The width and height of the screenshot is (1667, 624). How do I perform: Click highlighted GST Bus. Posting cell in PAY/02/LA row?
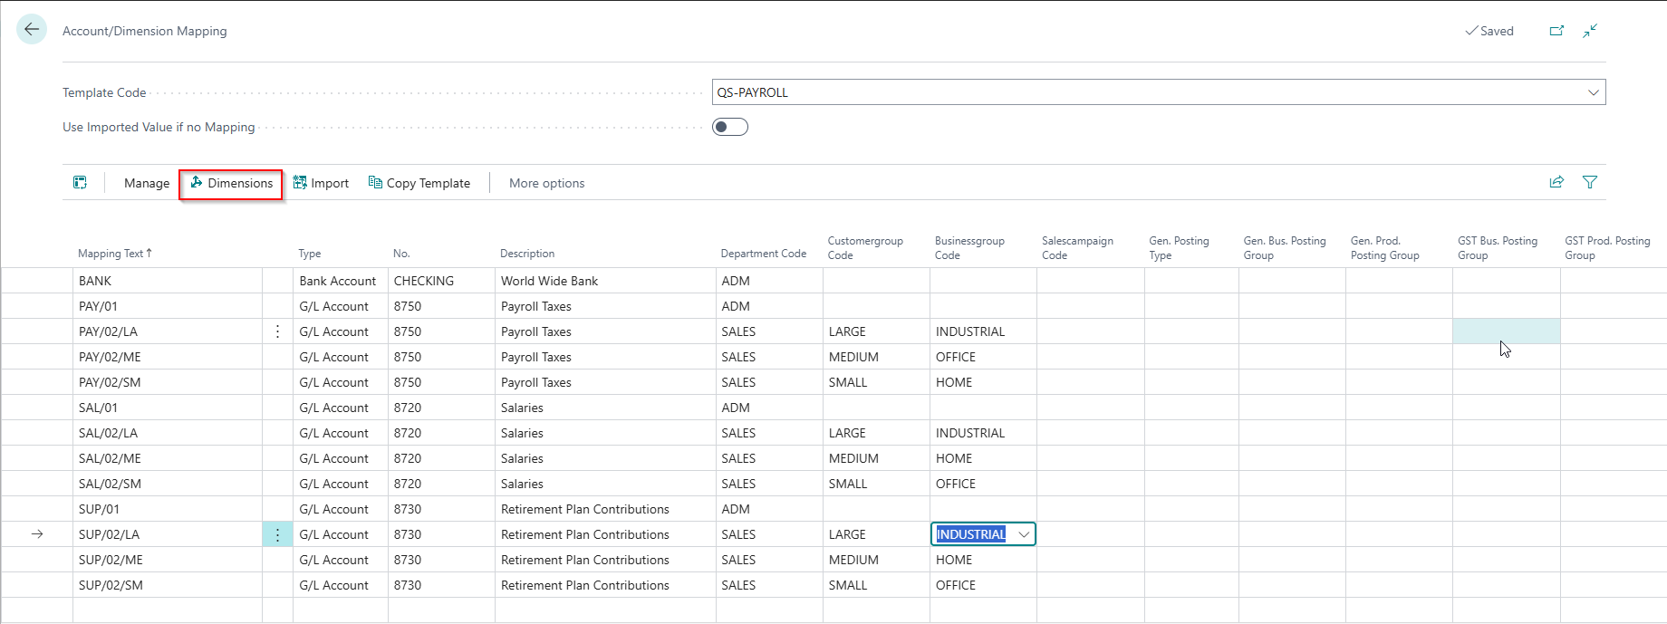coord(1506,331)
